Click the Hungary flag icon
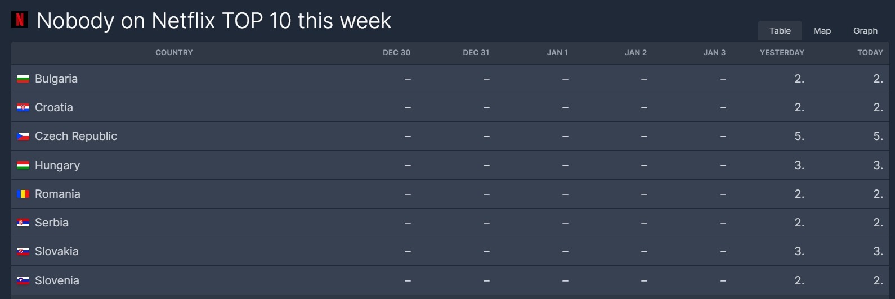 pos(23,165)
